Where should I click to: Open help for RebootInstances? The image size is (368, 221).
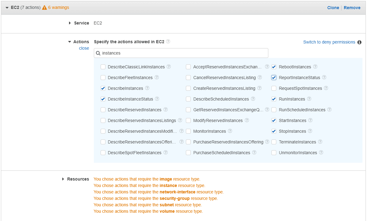pyautogui.click(x=316, y=67)
